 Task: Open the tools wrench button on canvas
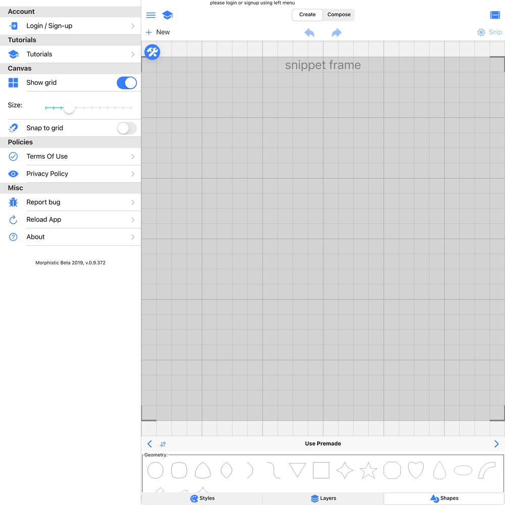(152, 52)
